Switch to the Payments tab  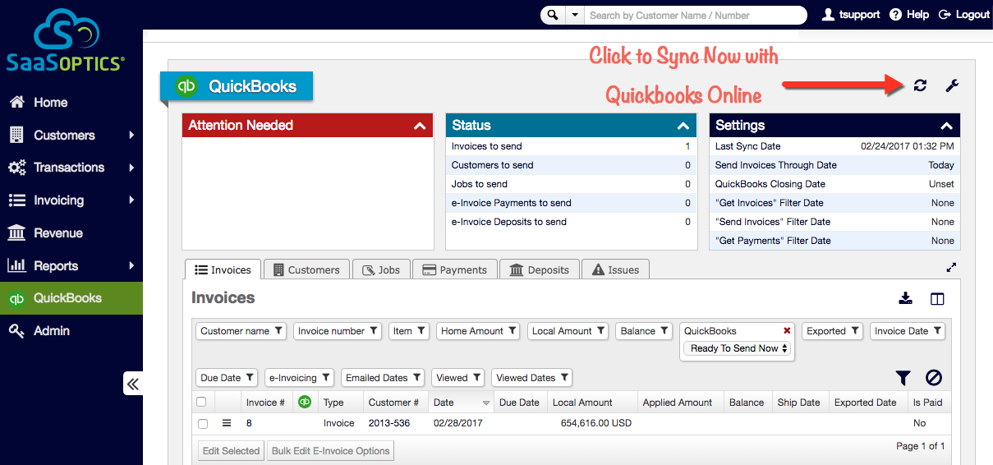(455, 269)
